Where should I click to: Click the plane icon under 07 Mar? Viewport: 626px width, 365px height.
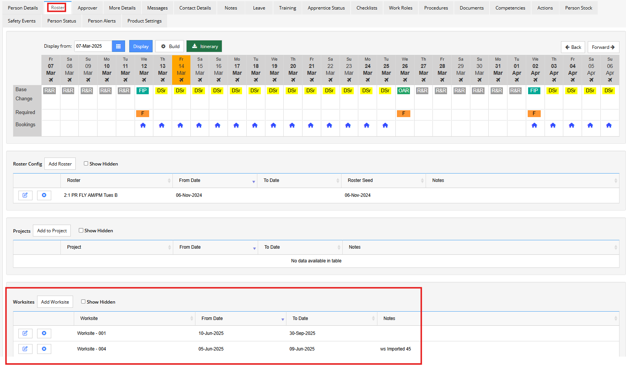point(51,80)
